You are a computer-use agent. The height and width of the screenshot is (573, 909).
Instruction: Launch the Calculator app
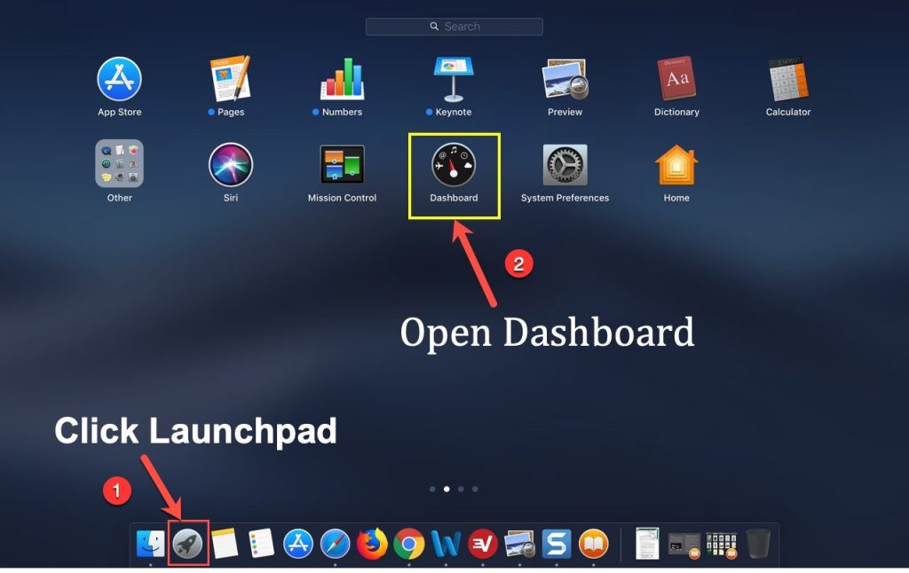pyautogui.click(x=788, y=79)
